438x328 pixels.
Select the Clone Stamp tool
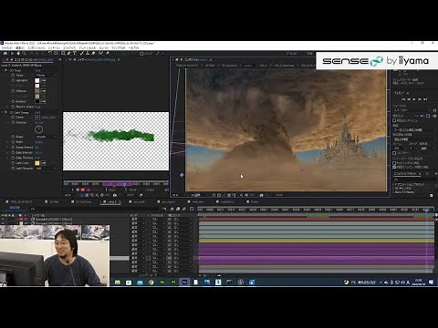(x=88, y=53)
